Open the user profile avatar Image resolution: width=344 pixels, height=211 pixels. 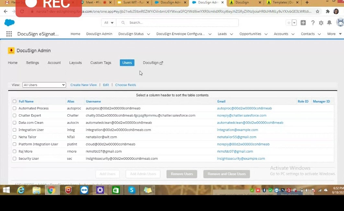pyautogui.click(x=340, y=22)
